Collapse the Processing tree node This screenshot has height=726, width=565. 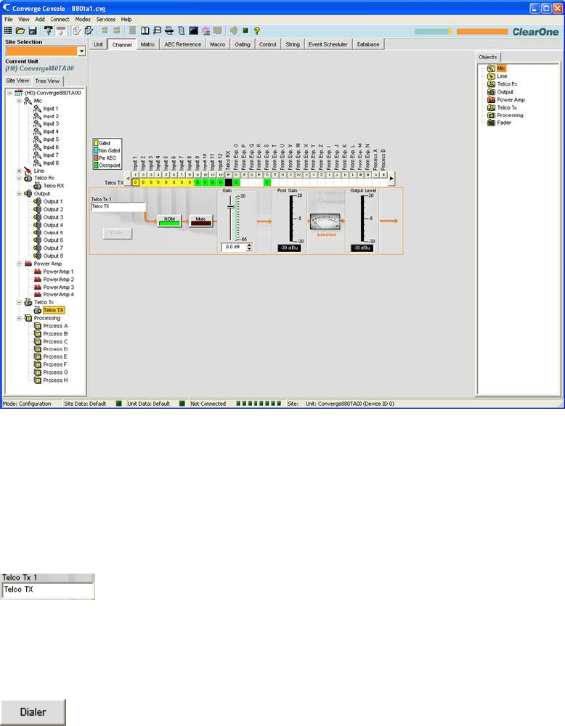19,318
